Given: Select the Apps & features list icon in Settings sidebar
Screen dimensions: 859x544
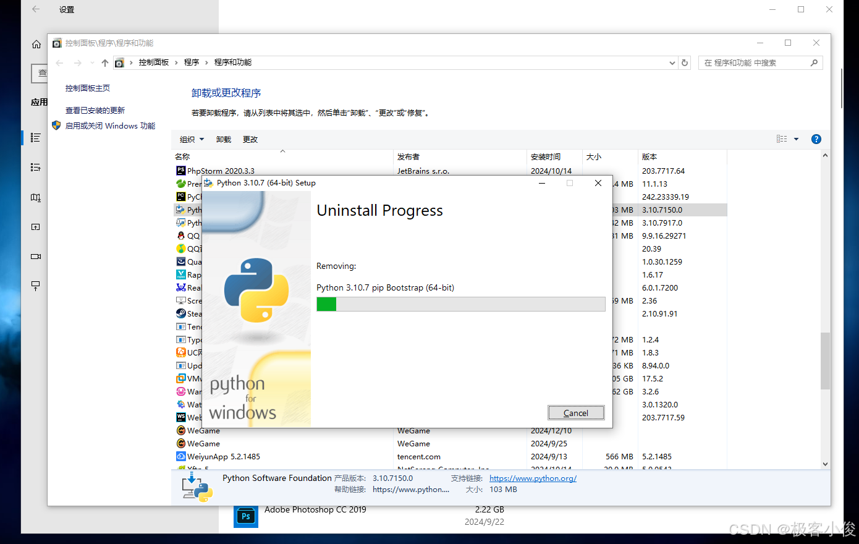Looking at the screenshot, I should point(36,137).
